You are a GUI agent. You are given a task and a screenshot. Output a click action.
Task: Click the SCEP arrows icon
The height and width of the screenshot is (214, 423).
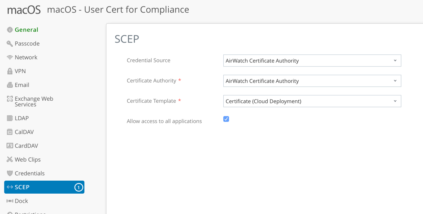tap(10, 187)
